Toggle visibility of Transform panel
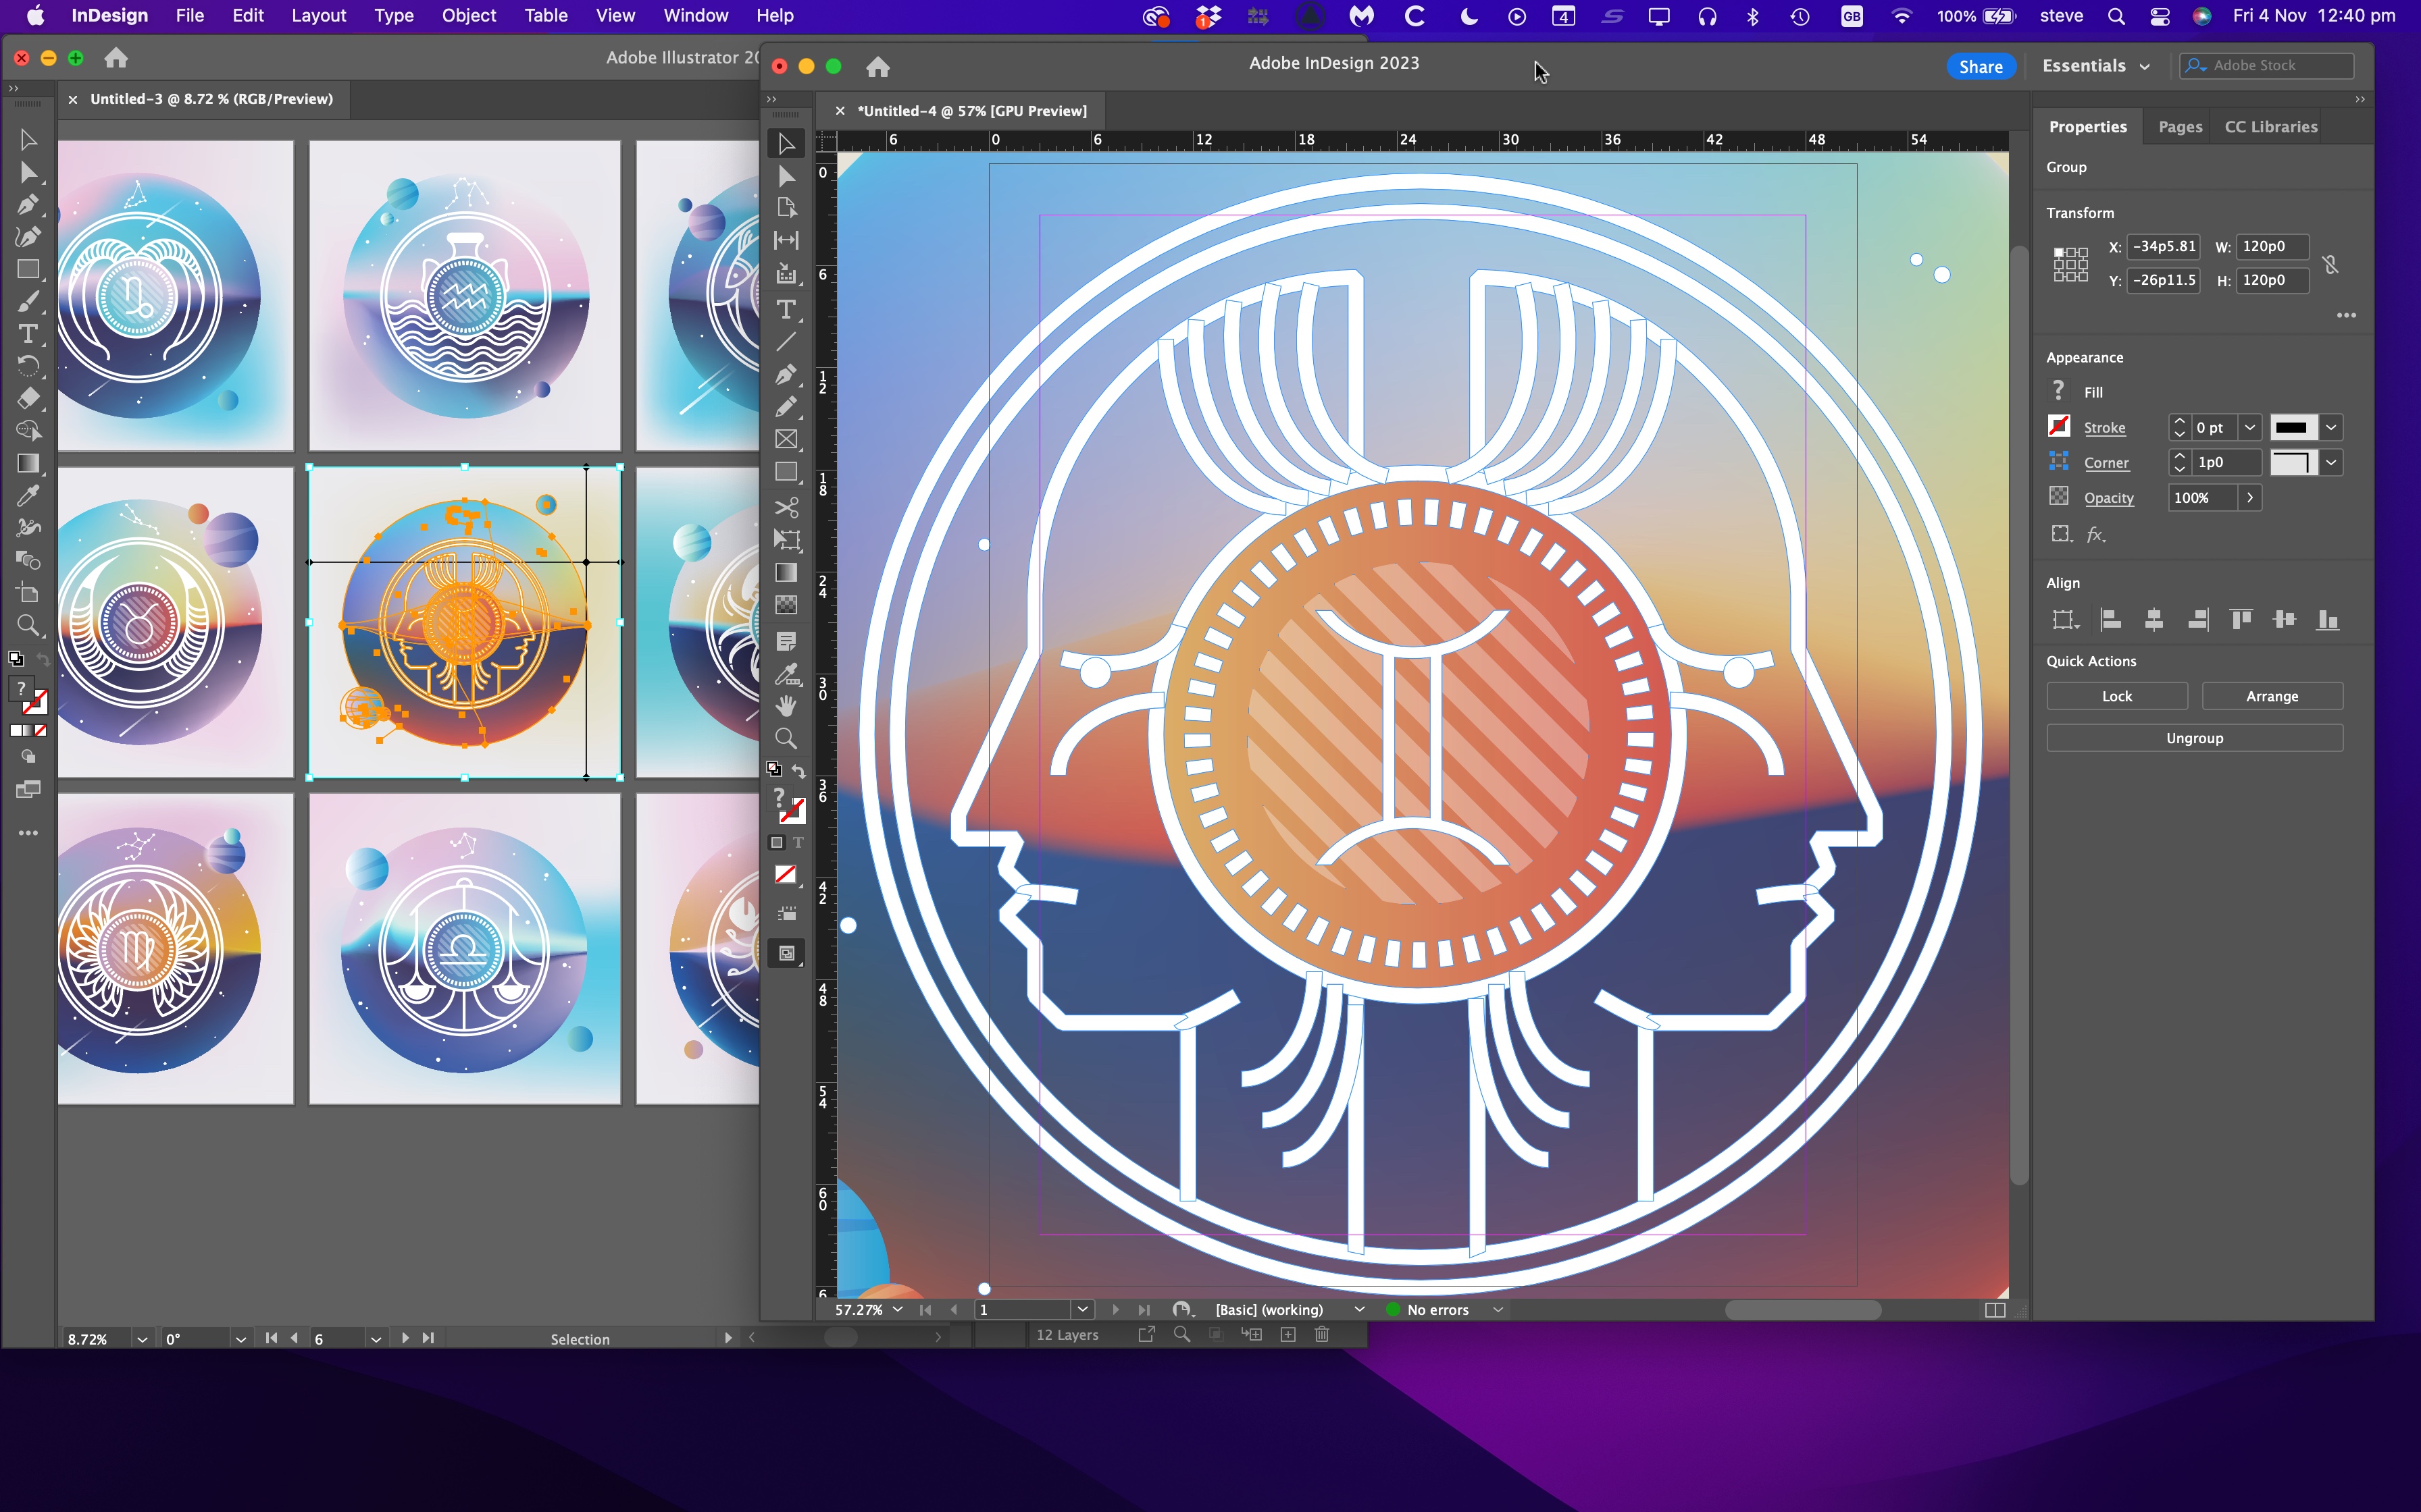 pos(2078,211)
